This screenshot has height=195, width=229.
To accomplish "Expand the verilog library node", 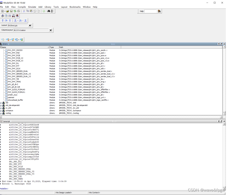I will point(1,113).
